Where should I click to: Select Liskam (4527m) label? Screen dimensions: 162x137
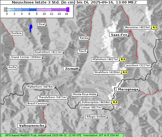point(91,108)
